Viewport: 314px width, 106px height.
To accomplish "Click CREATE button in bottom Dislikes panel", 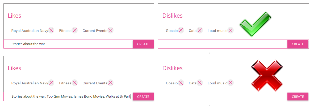I will [298, 97].
